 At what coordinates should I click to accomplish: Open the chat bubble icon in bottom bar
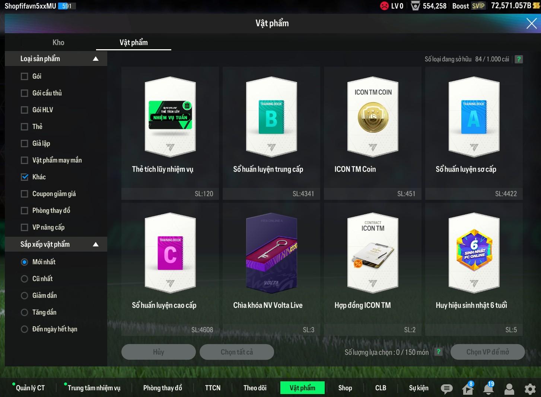(x=446, y=389)
